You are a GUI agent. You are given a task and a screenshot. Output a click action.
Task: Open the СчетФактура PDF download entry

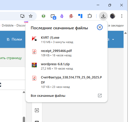(x=67, y=82)
